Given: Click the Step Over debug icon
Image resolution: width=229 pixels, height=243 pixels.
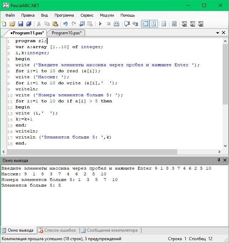Looking at the screenshot, I should (x=127, y=24).
